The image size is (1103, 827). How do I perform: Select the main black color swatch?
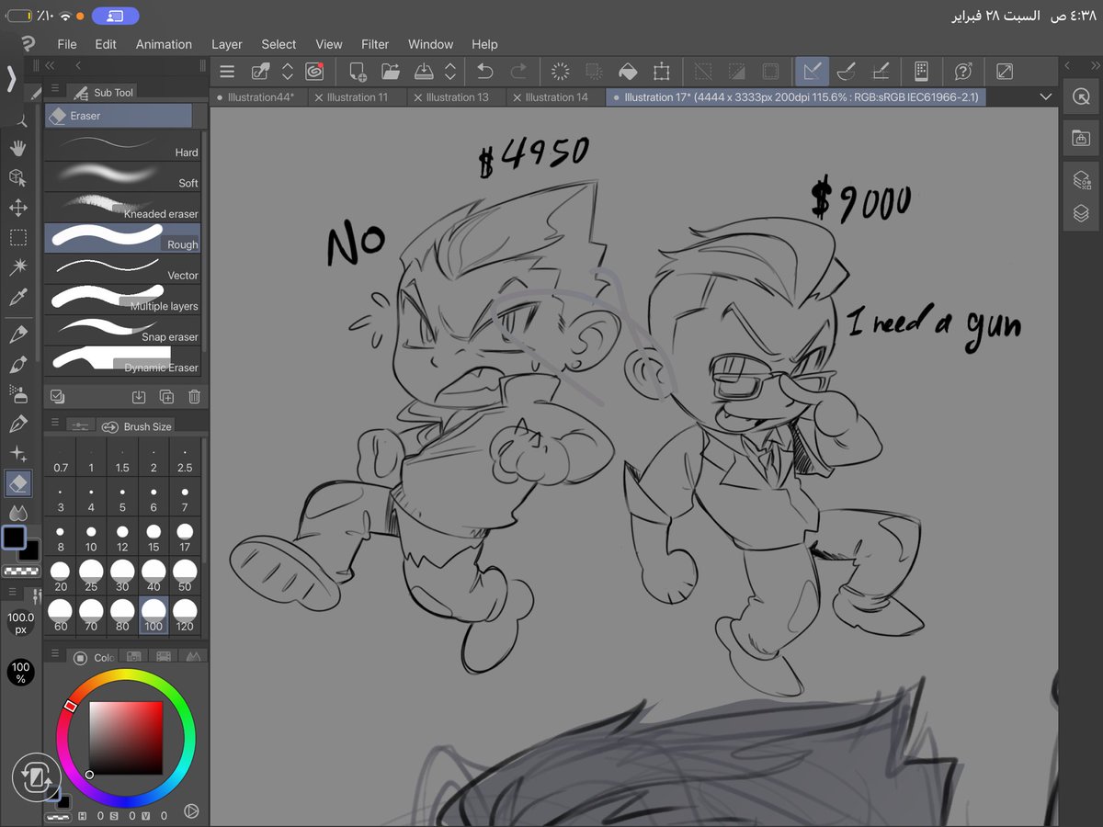pos(15,538)
